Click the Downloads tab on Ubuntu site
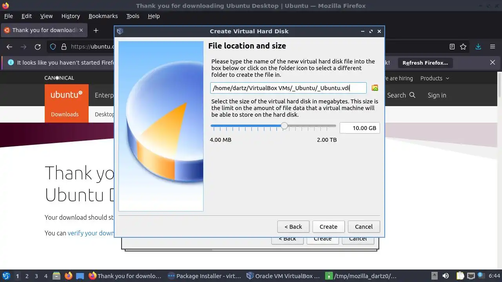Image resolution: width=502 pixels, height=282 pixels. 65,114
